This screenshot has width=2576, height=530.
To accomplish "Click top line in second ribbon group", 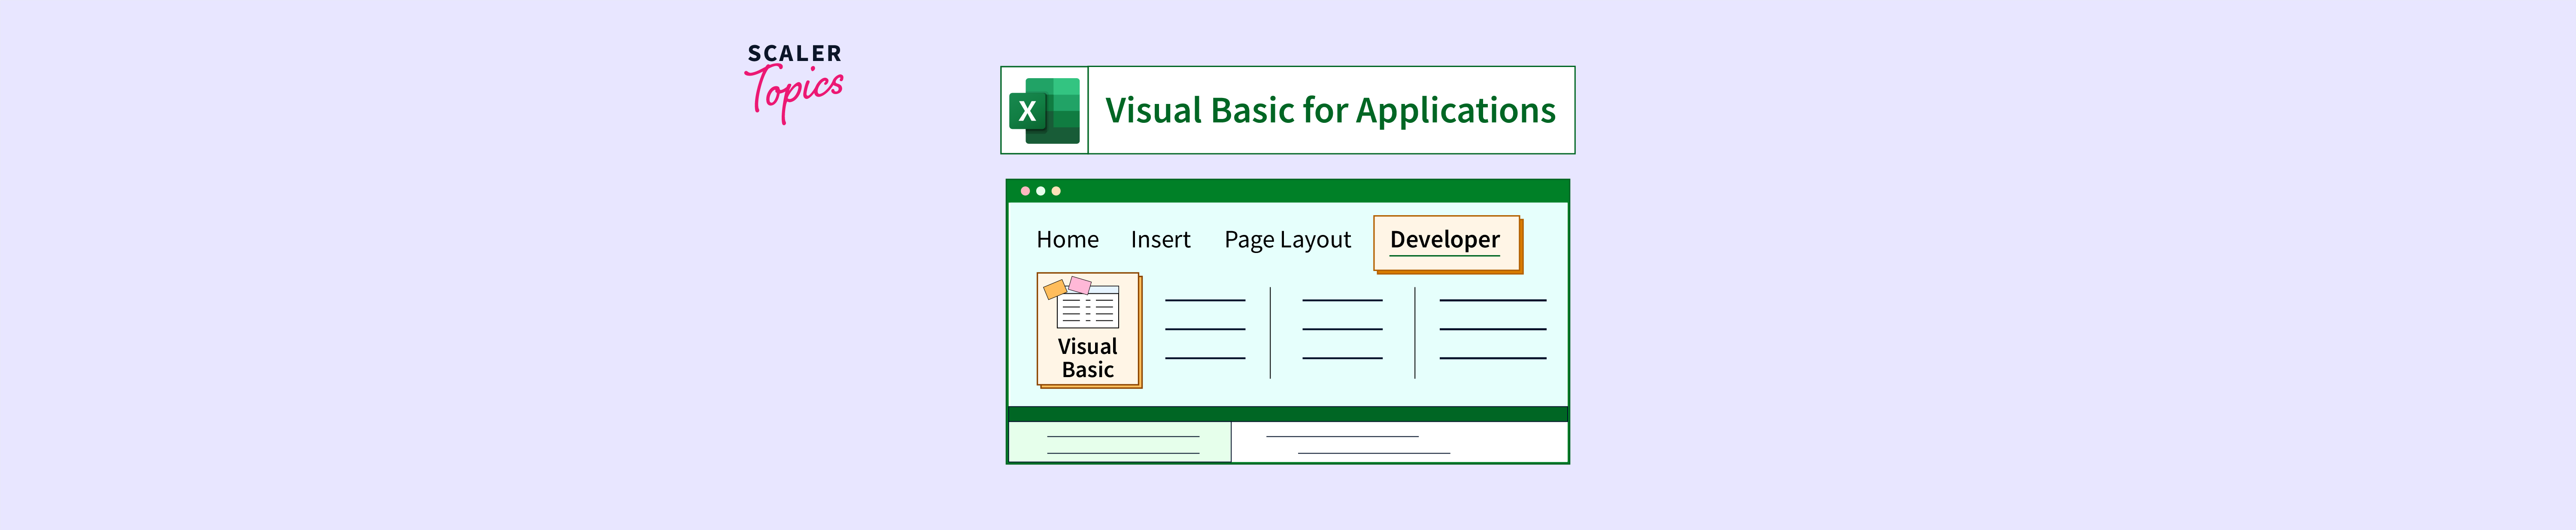I will (1342, 300).
